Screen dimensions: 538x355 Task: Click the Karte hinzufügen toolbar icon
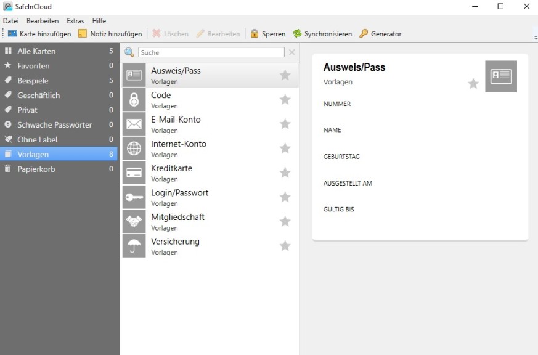(12, 34)
